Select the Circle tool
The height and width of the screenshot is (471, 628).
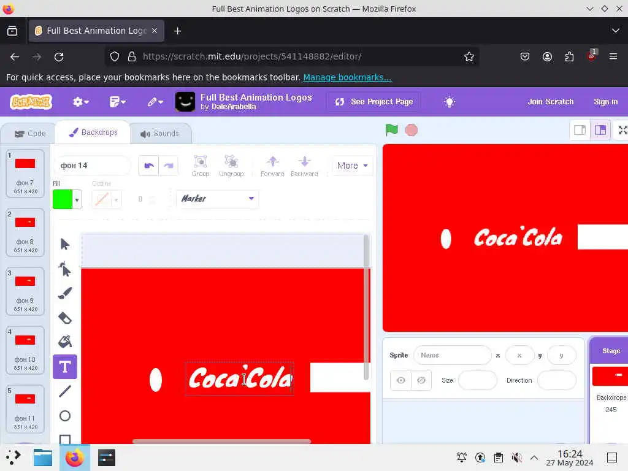point(64,416)
